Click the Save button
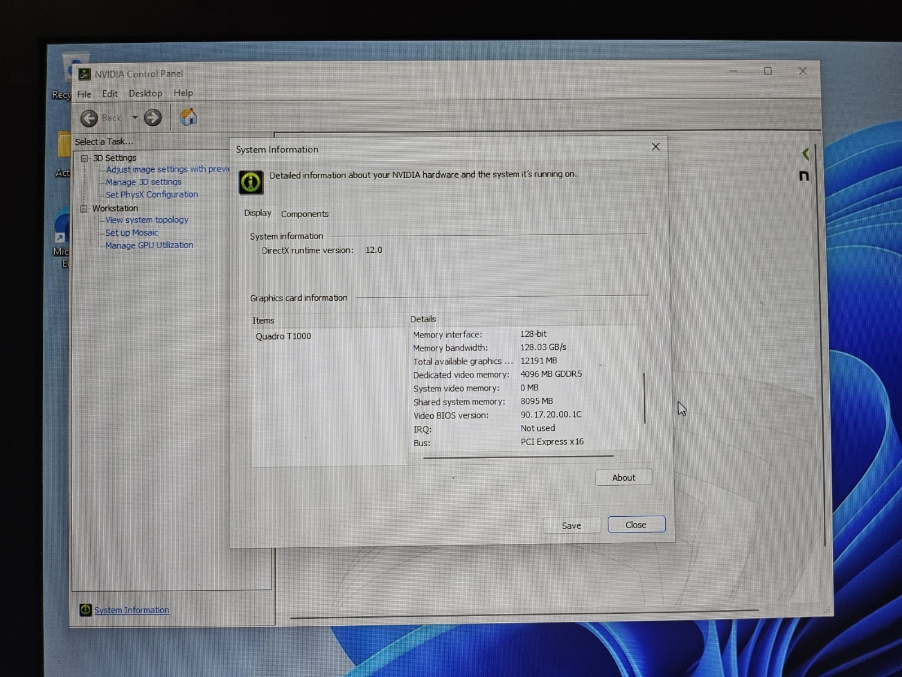 pos(571,525)
